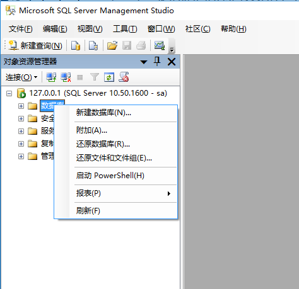Select the 127.0.0.1 server entry
This screenshot has width=299, height=289.
click(x=98, y=93)
